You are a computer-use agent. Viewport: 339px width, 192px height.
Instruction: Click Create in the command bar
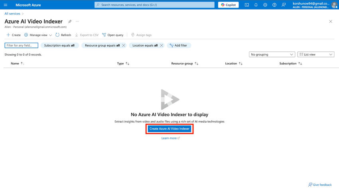pos(14,35)
